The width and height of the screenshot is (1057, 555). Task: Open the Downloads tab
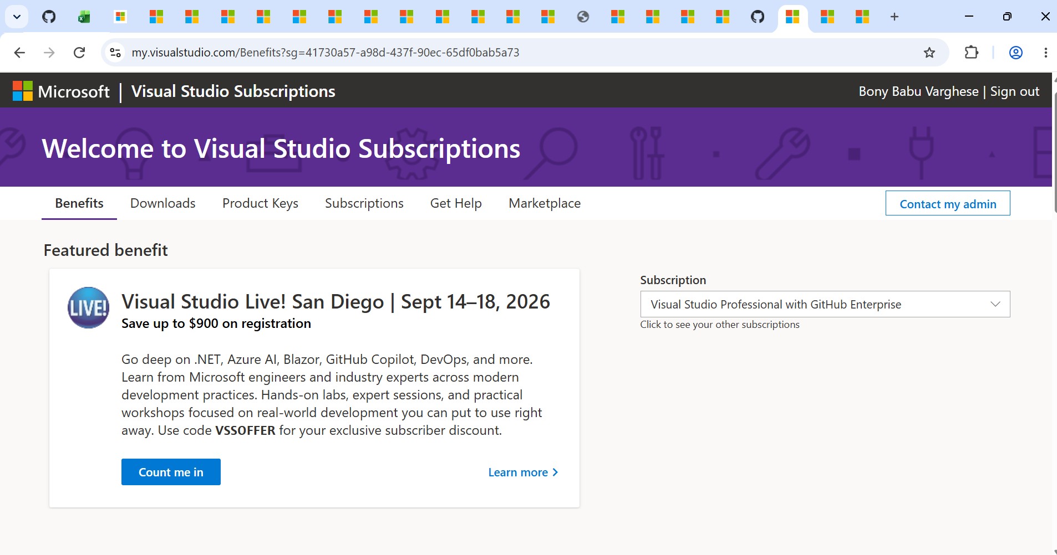163,203
